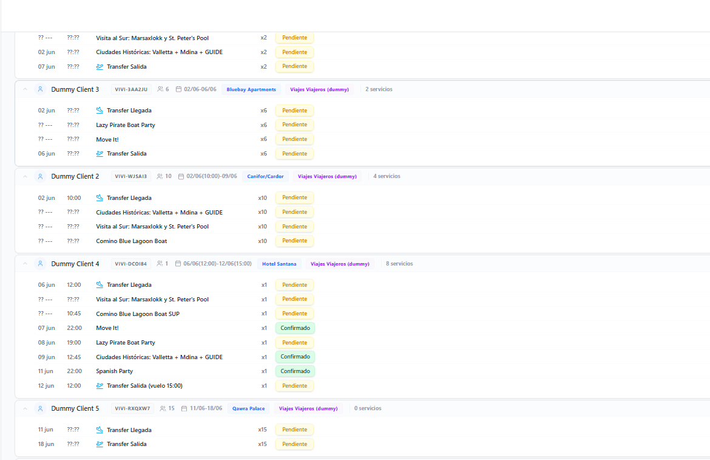The height and width of the screenshot is (460, 710).
Task: Click the arrival plane icon for Dummy Client 2
Action: tap(100, 197)
